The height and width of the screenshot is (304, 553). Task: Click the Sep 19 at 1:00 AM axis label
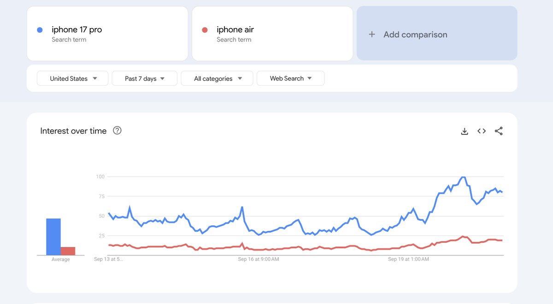408,259
